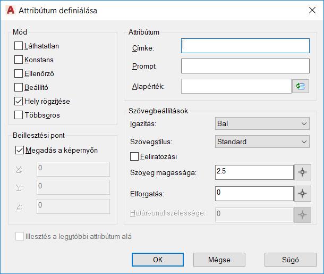This screenshot has width=324, height=274.
Task: Check the Ellenőrző option
Action: click(x=19, y=73)
